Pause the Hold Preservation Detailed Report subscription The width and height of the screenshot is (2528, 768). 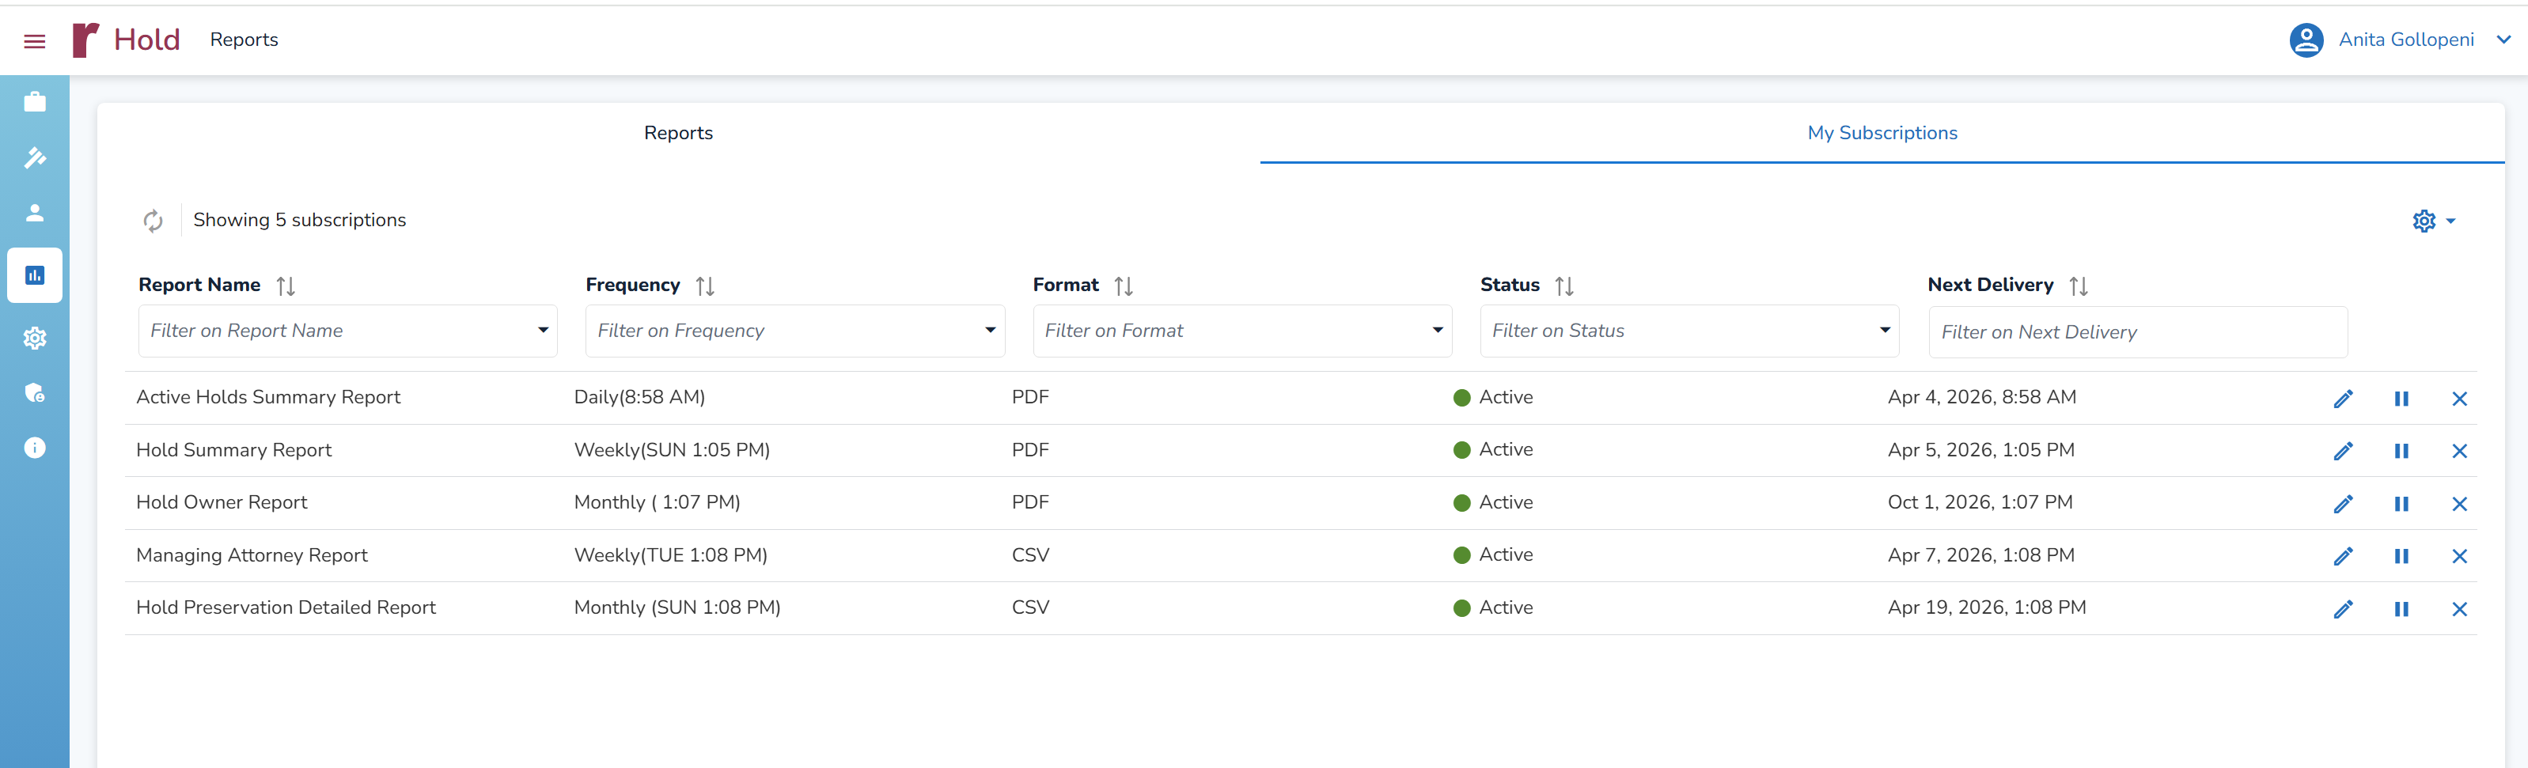pyautogui.click(x=2401, y=609)
